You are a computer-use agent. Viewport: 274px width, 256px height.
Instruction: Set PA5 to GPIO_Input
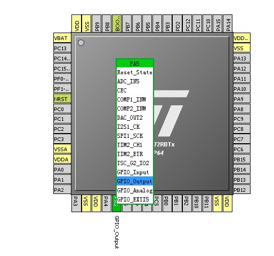135,172
